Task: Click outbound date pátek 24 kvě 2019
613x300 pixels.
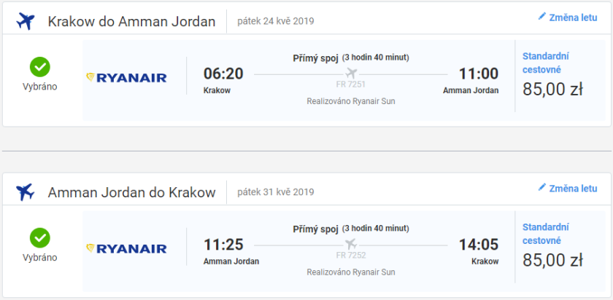Action: (276, 21)
